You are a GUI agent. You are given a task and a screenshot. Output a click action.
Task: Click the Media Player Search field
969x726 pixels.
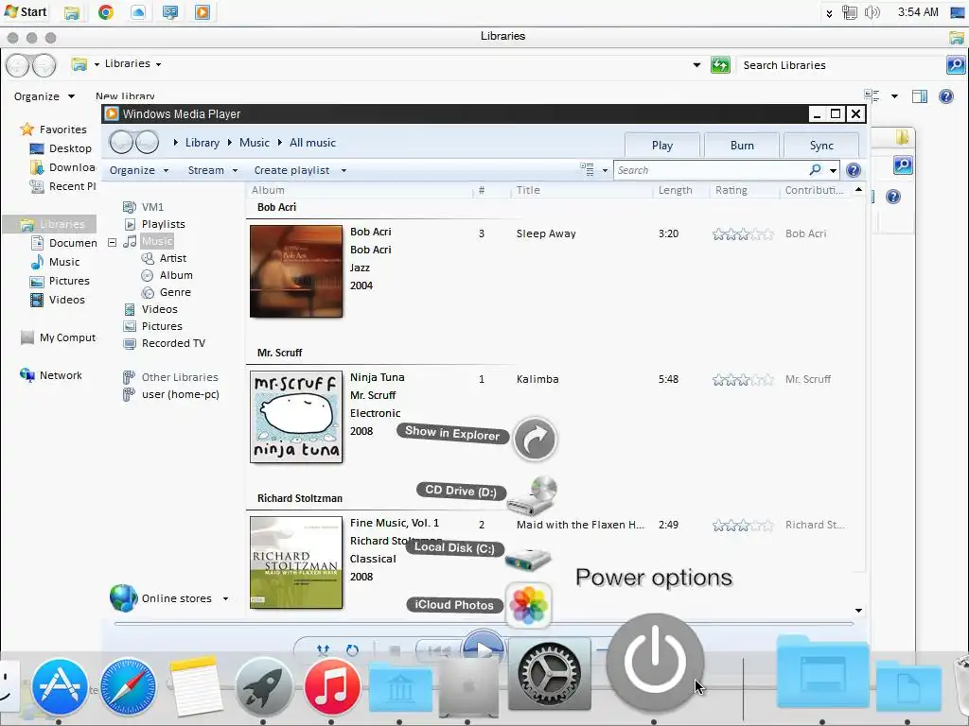(711, 170)
